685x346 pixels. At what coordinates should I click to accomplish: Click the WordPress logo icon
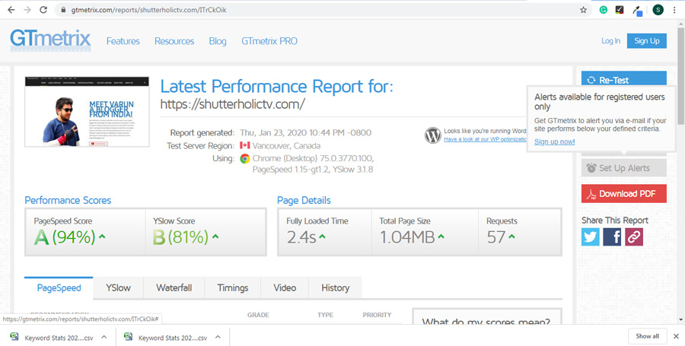[x=433, y=135]
